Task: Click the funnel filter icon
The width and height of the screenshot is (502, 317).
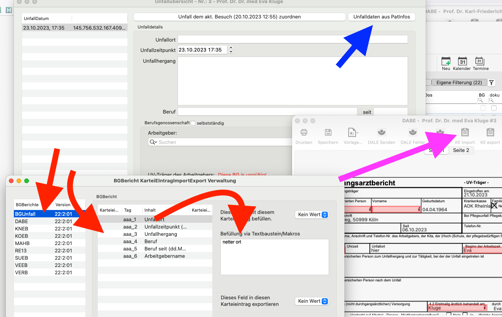Action: click(x=492, y=83)
